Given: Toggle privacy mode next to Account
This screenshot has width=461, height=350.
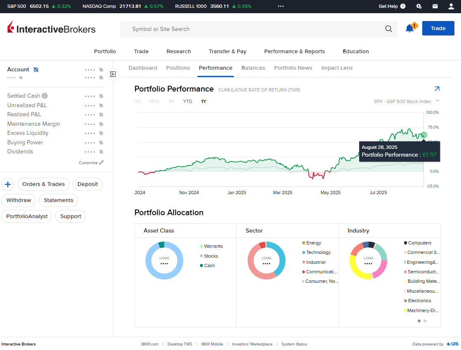Looking at the screenshot, I should (x=36, y=70).
